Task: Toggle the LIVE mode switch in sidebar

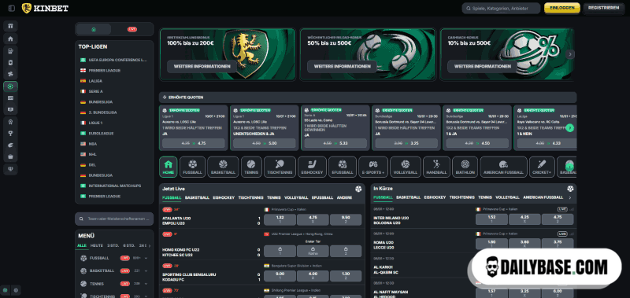Action: tap(132, 29)
